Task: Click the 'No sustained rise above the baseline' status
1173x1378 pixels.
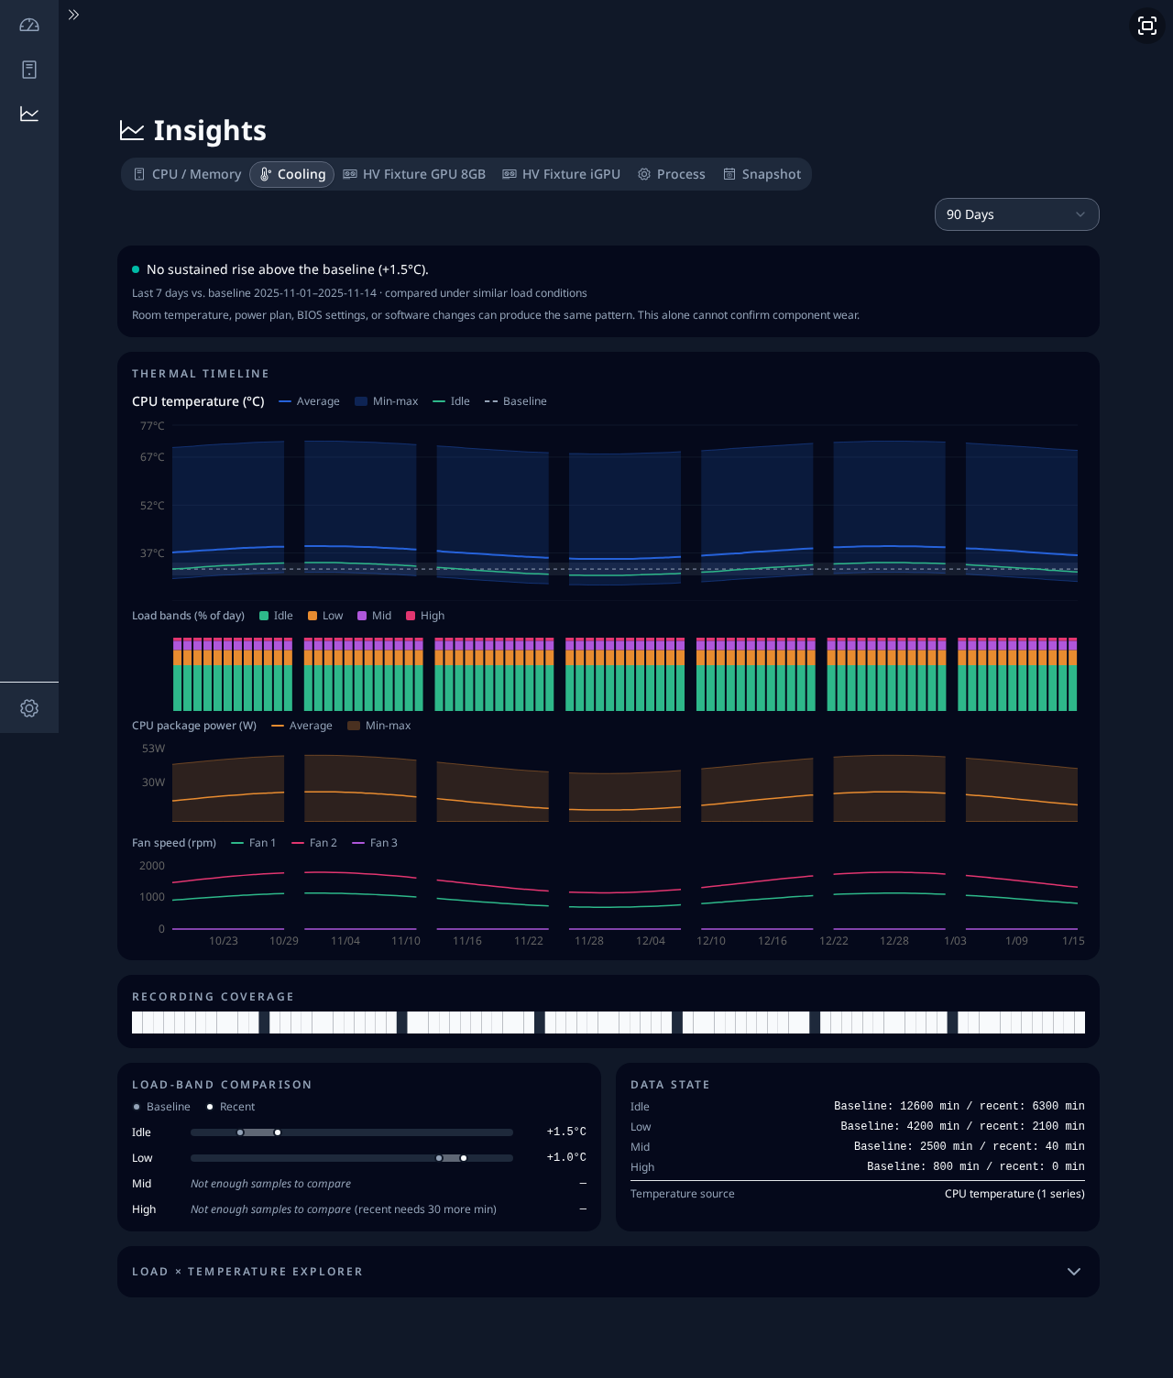Action: coord(288,269)
